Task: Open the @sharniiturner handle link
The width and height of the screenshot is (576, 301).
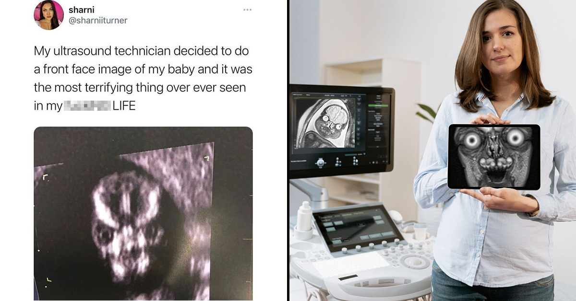Action: point(98,20)
